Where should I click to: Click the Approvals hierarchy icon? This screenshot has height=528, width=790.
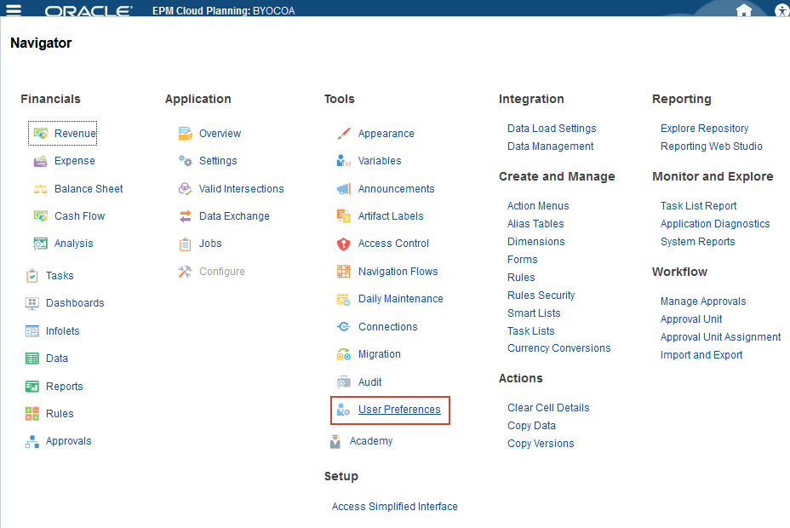(x=32, y=441)
